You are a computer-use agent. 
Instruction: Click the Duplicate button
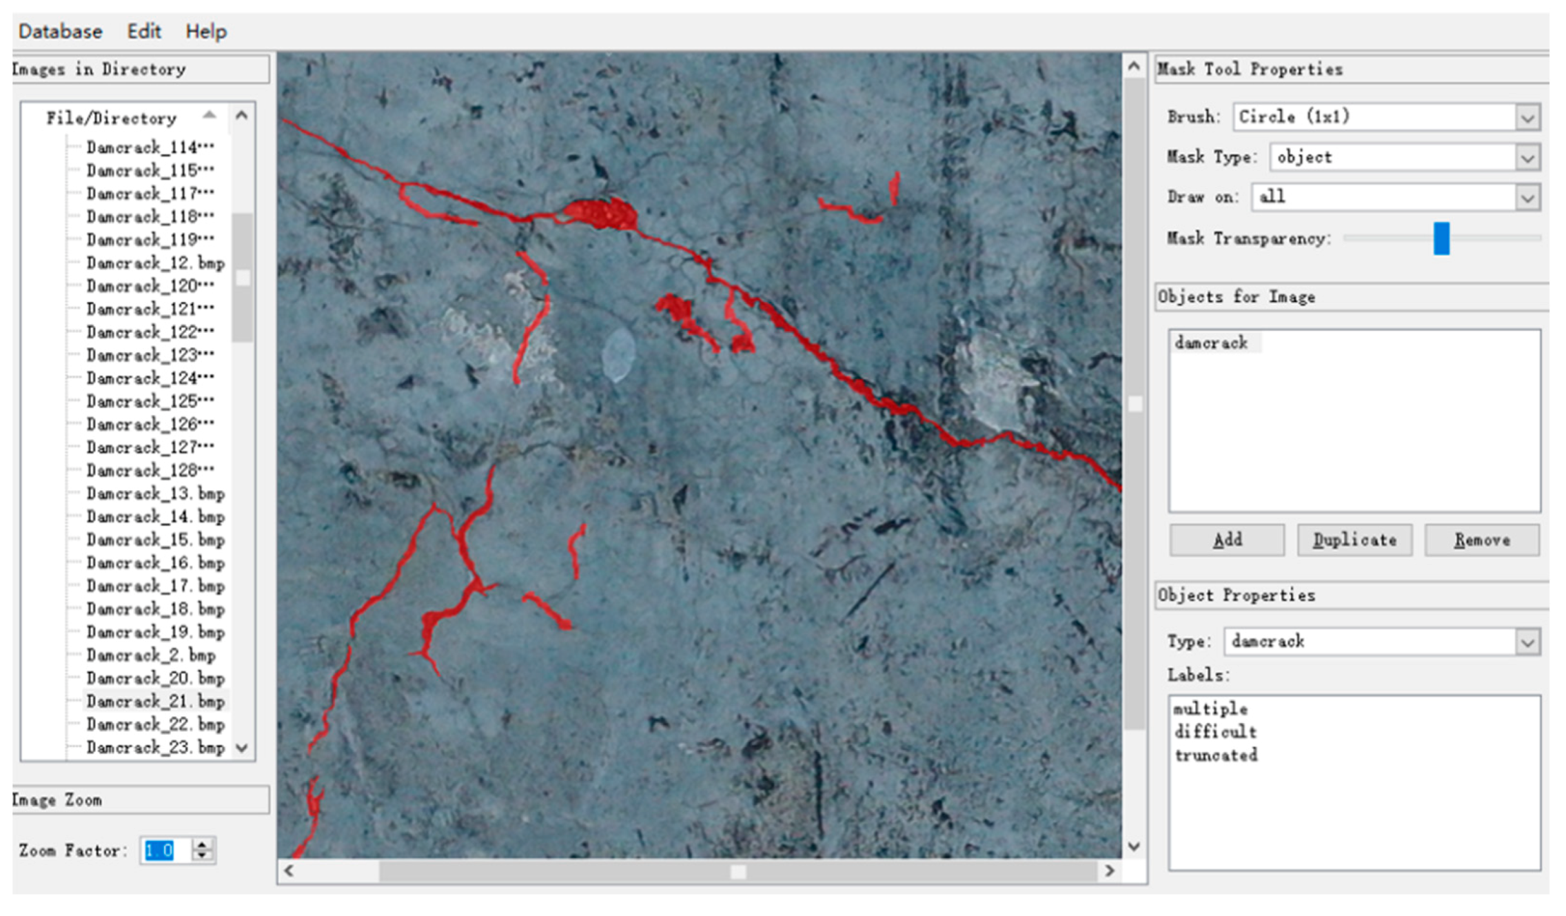1354,540
